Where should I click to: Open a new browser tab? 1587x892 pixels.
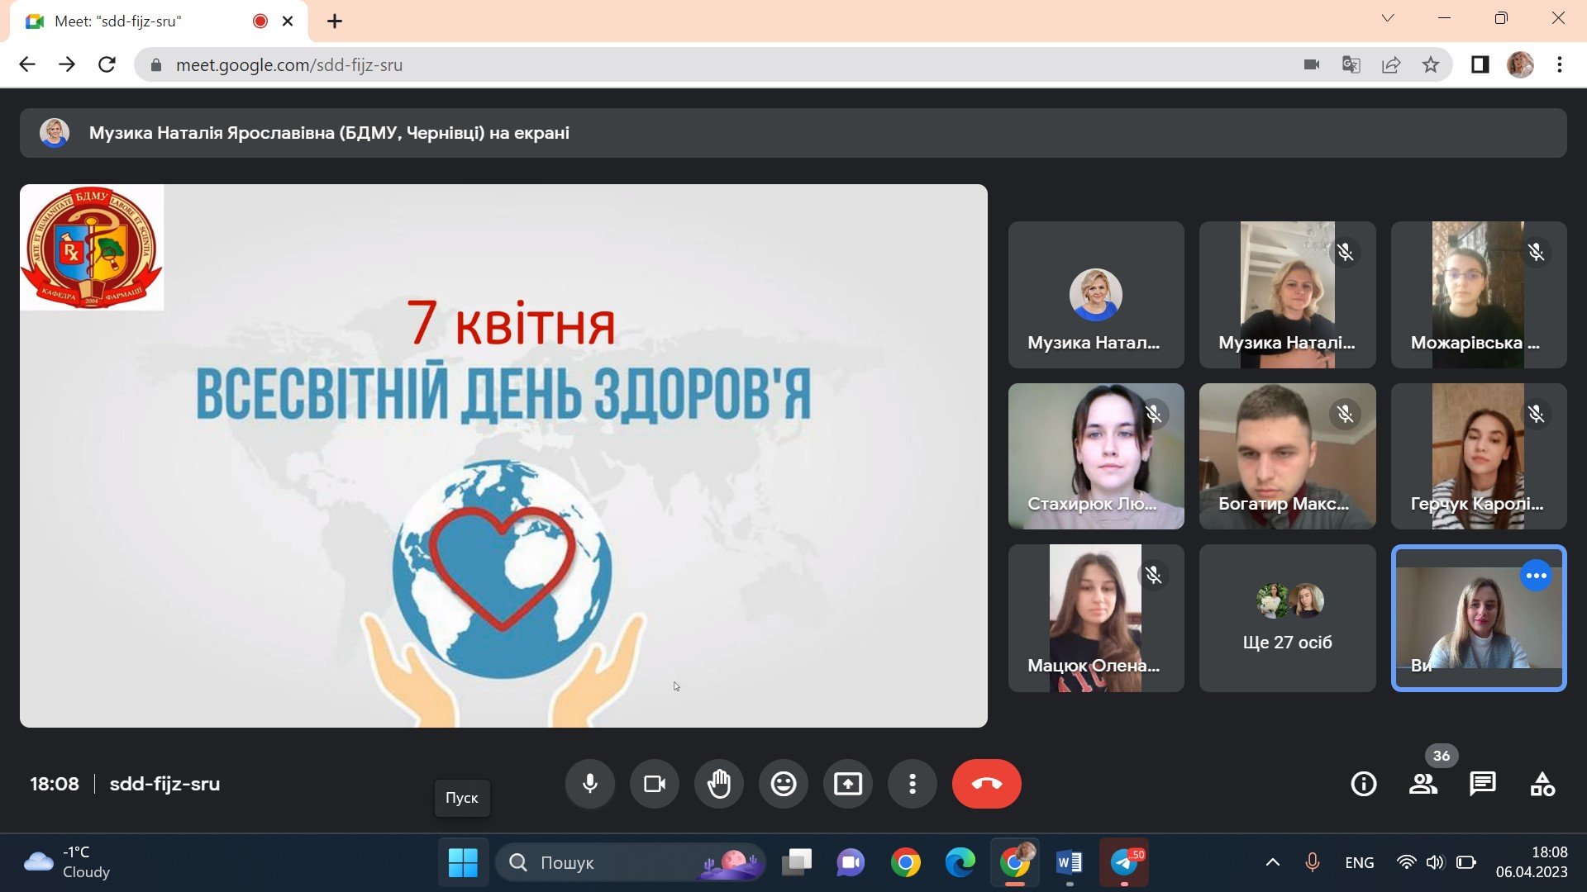(x=335, y=21)
